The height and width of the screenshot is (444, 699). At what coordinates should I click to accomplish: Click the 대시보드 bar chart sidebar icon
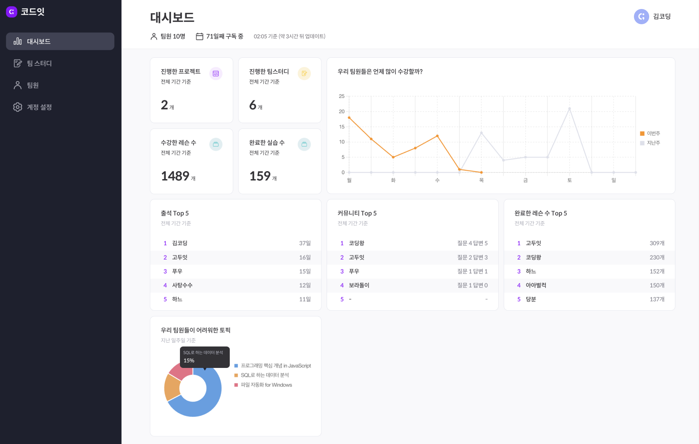click(18, 41)
